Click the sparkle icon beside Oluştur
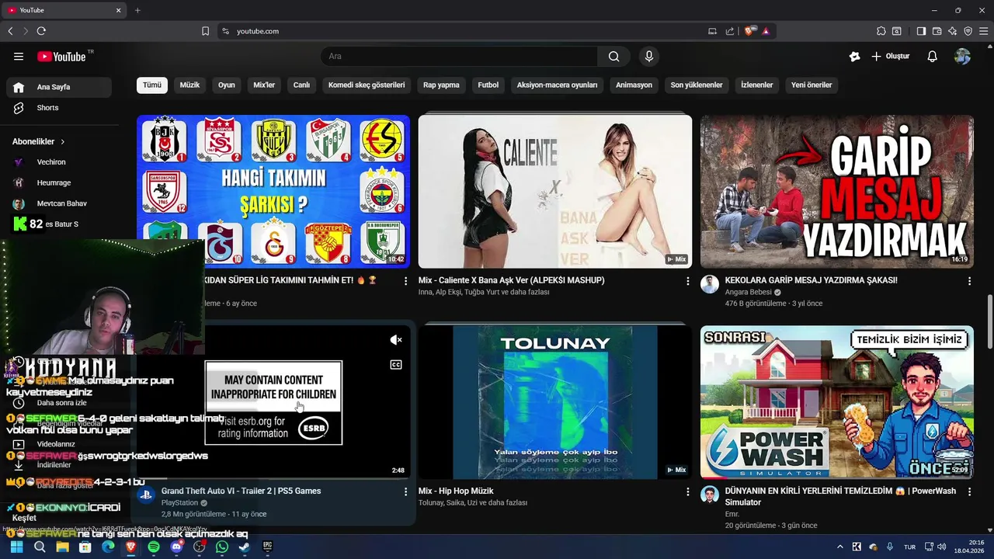Screen dimensions: 994x559 (855, 56)
